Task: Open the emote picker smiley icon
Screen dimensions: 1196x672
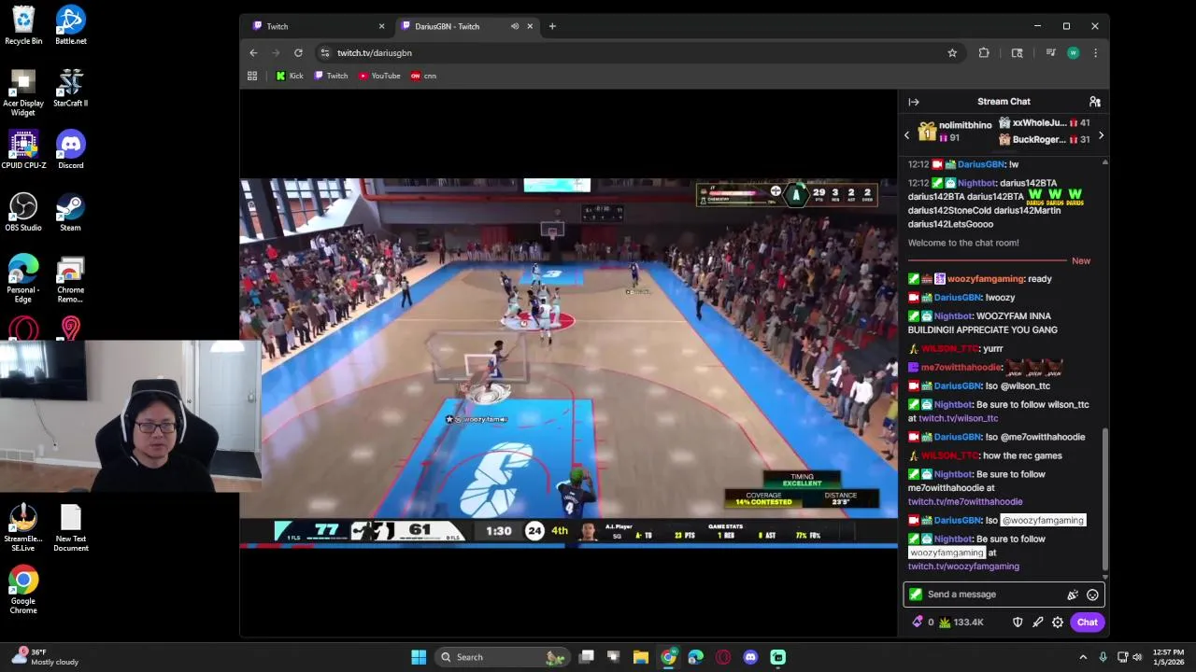Action: tap(1092, 595)
